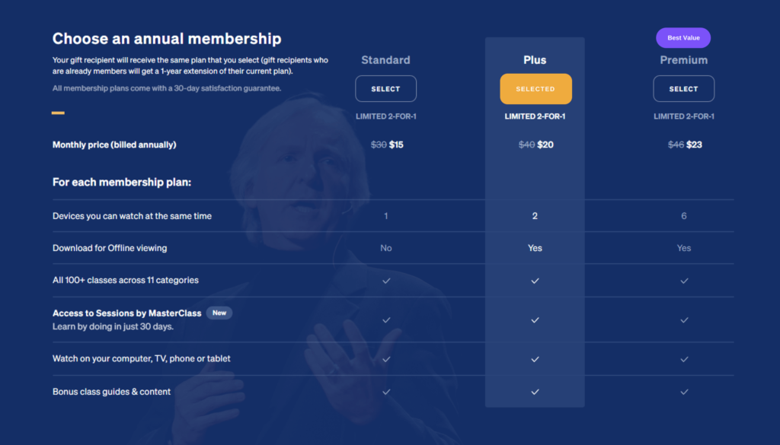The height and width of the screenshot is (445, 780).
Task: Click the $20 Plus monthly price
Action: (x=545, y=145)
